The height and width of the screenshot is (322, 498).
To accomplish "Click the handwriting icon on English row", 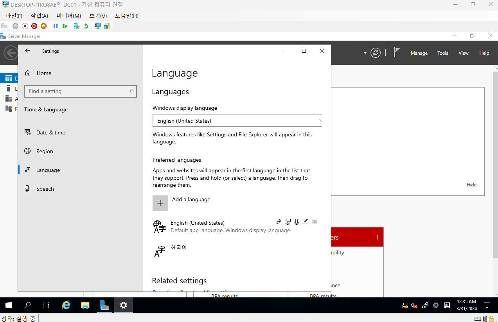I will 306,222.
